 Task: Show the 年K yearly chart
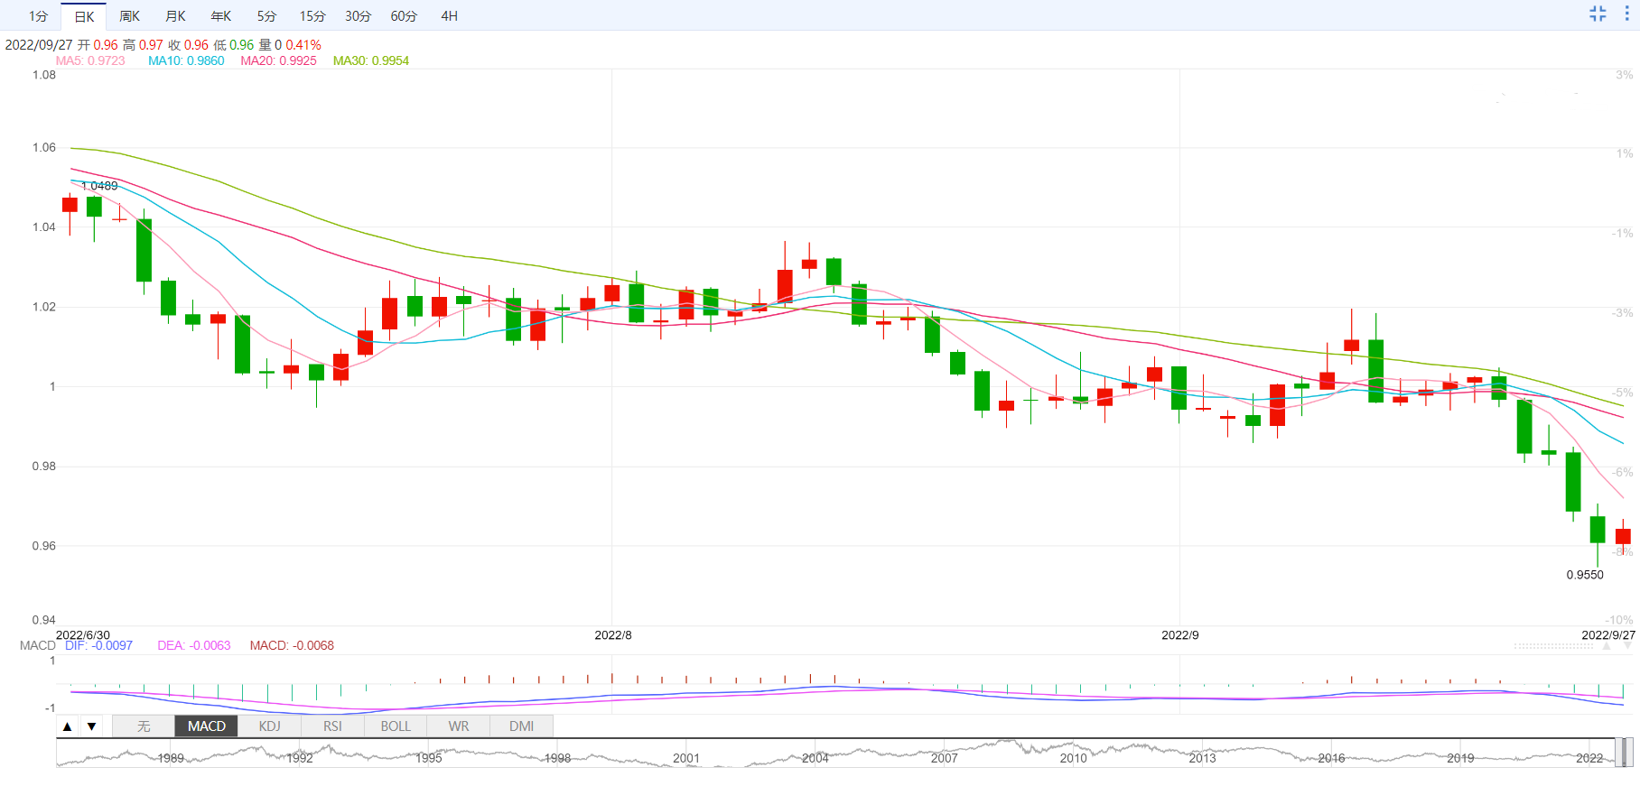tap(221, 16)
